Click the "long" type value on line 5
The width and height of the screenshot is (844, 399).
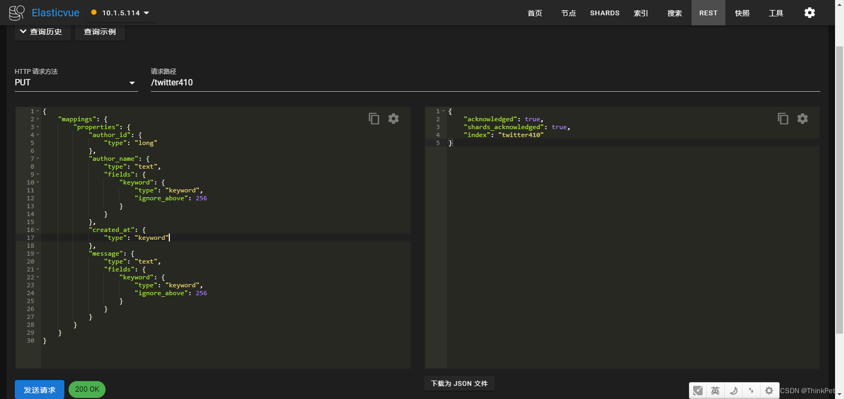(x=146, y=143)
